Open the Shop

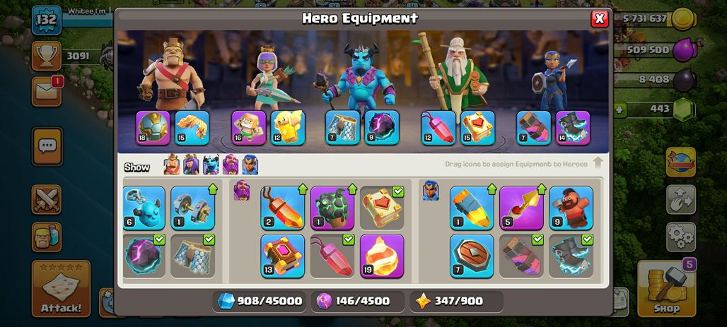click(x=667, y=288)
